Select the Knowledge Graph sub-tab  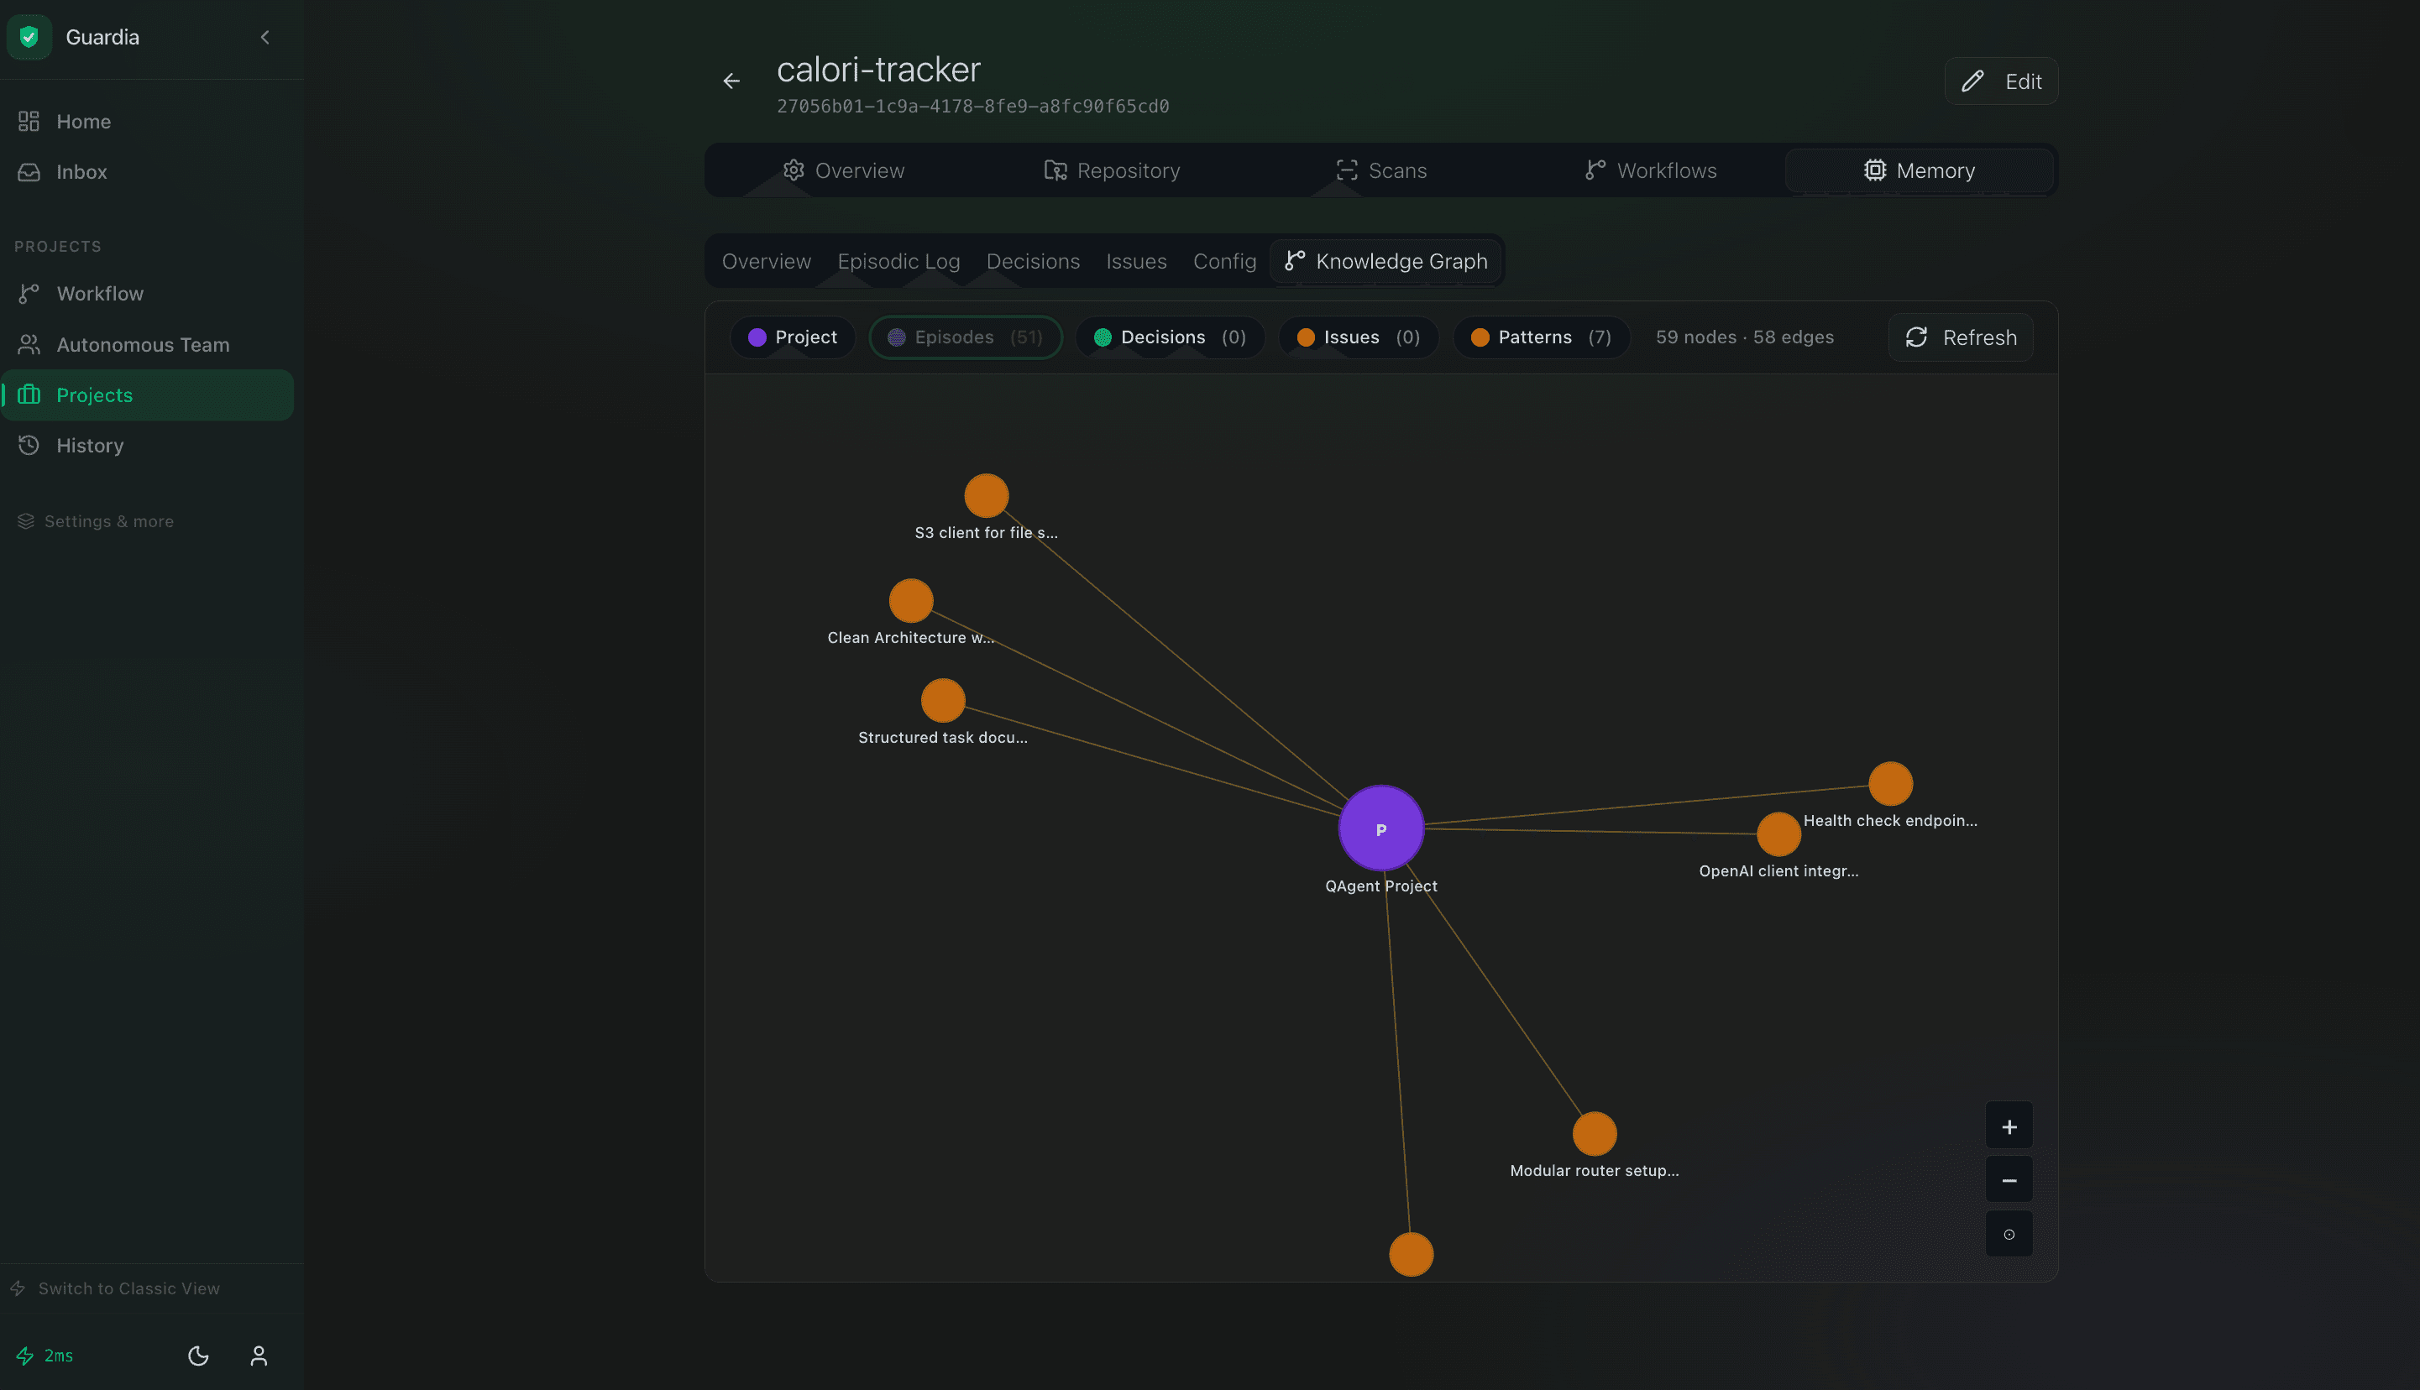click(x=1385, y=262)
